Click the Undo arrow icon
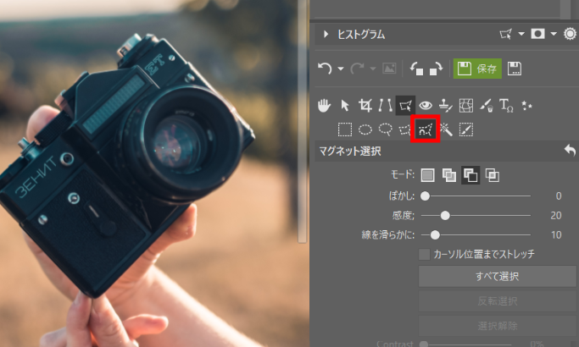Image resolution: width=579 pixels, height=347 pixels. click(x=325, y=69)
